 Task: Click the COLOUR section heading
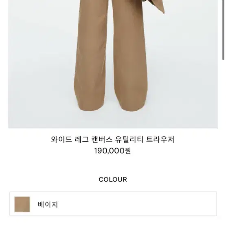(113, 180)
